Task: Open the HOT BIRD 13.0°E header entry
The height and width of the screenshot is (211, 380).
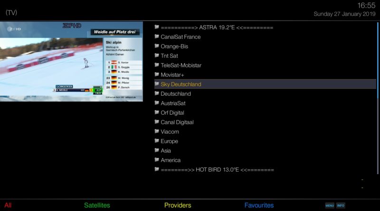Action: click(265, 170)
